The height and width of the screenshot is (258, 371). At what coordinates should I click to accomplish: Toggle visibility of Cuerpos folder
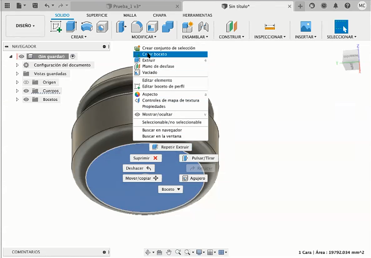26,91
